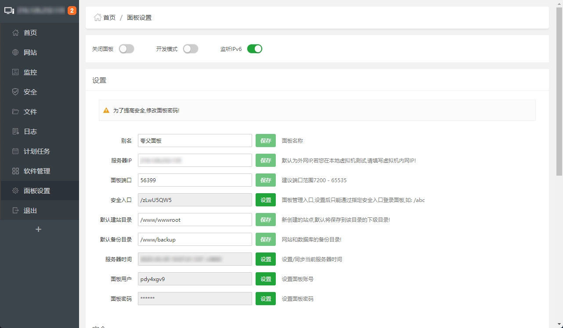
Task: Click the calendar icon for 计划任务
Action: click(x=15, y=151)
